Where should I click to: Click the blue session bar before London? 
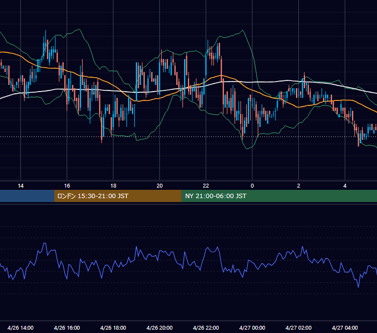(27, 196)
